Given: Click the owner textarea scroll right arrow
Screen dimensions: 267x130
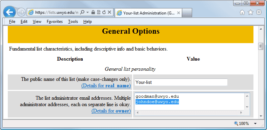Looking at the screenshot, I should (241, 112).
